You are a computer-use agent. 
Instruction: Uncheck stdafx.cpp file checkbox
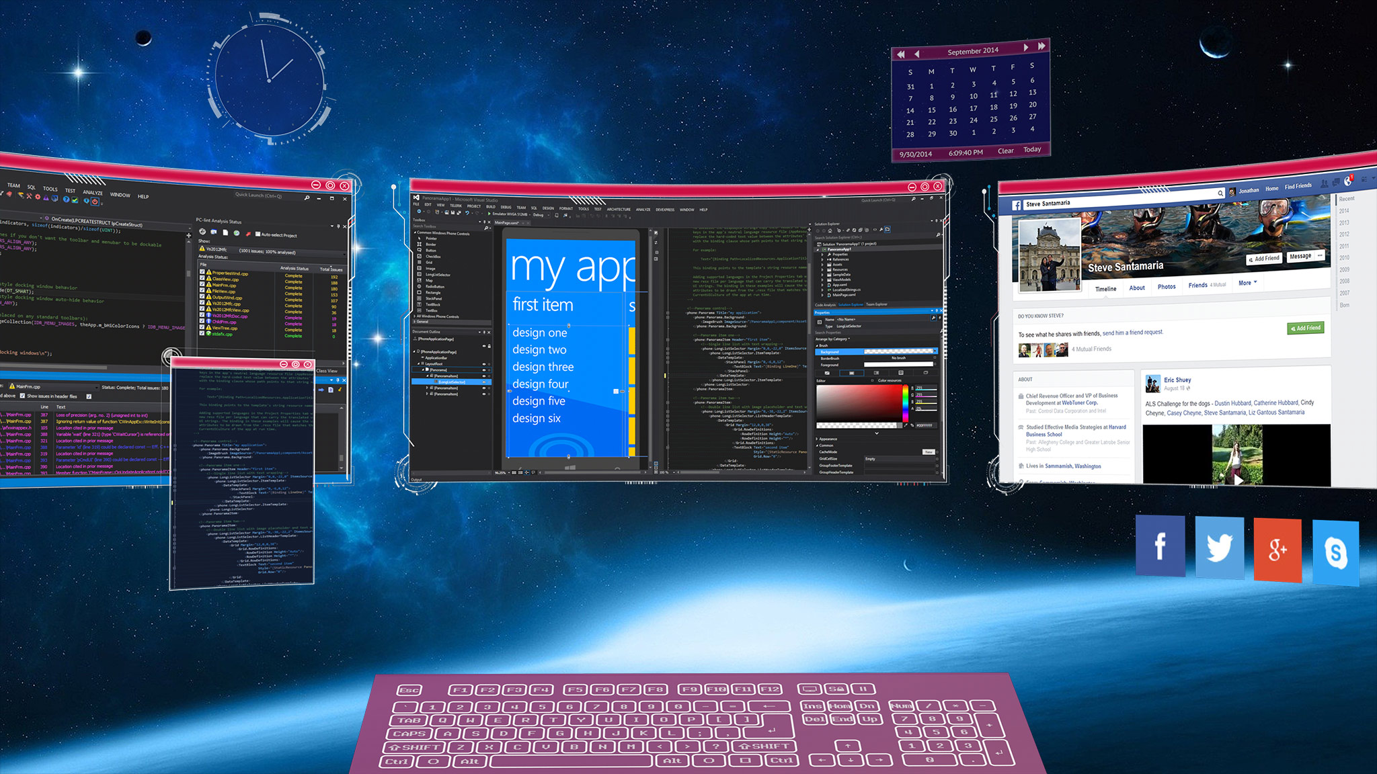[x=202, y=333]
